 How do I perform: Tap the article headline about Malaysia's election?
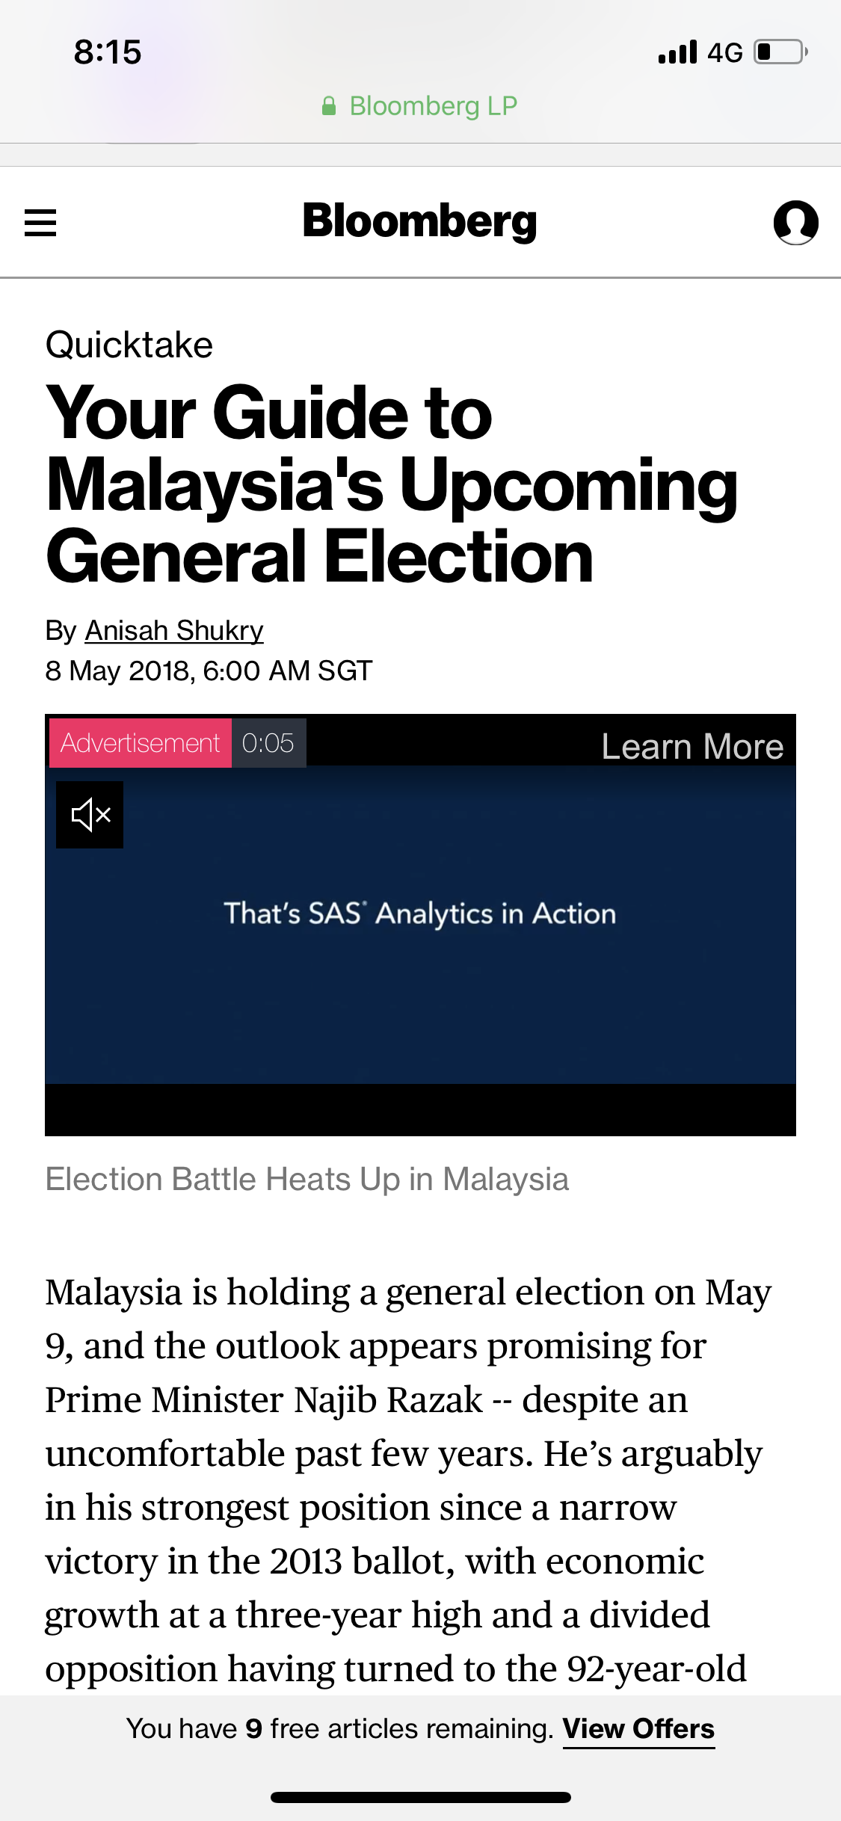tap(392, 484)
